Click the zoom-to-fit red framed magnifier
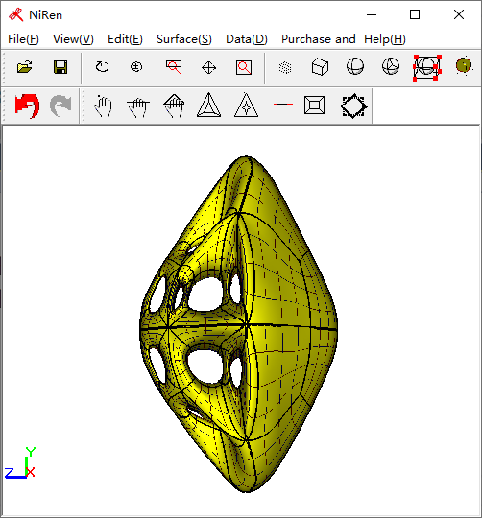 (x=244, y=67)
